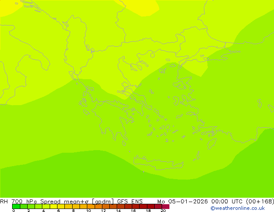Click the orange swatch starting at 10
Viewport: 274px width, 212px height.
91,206
